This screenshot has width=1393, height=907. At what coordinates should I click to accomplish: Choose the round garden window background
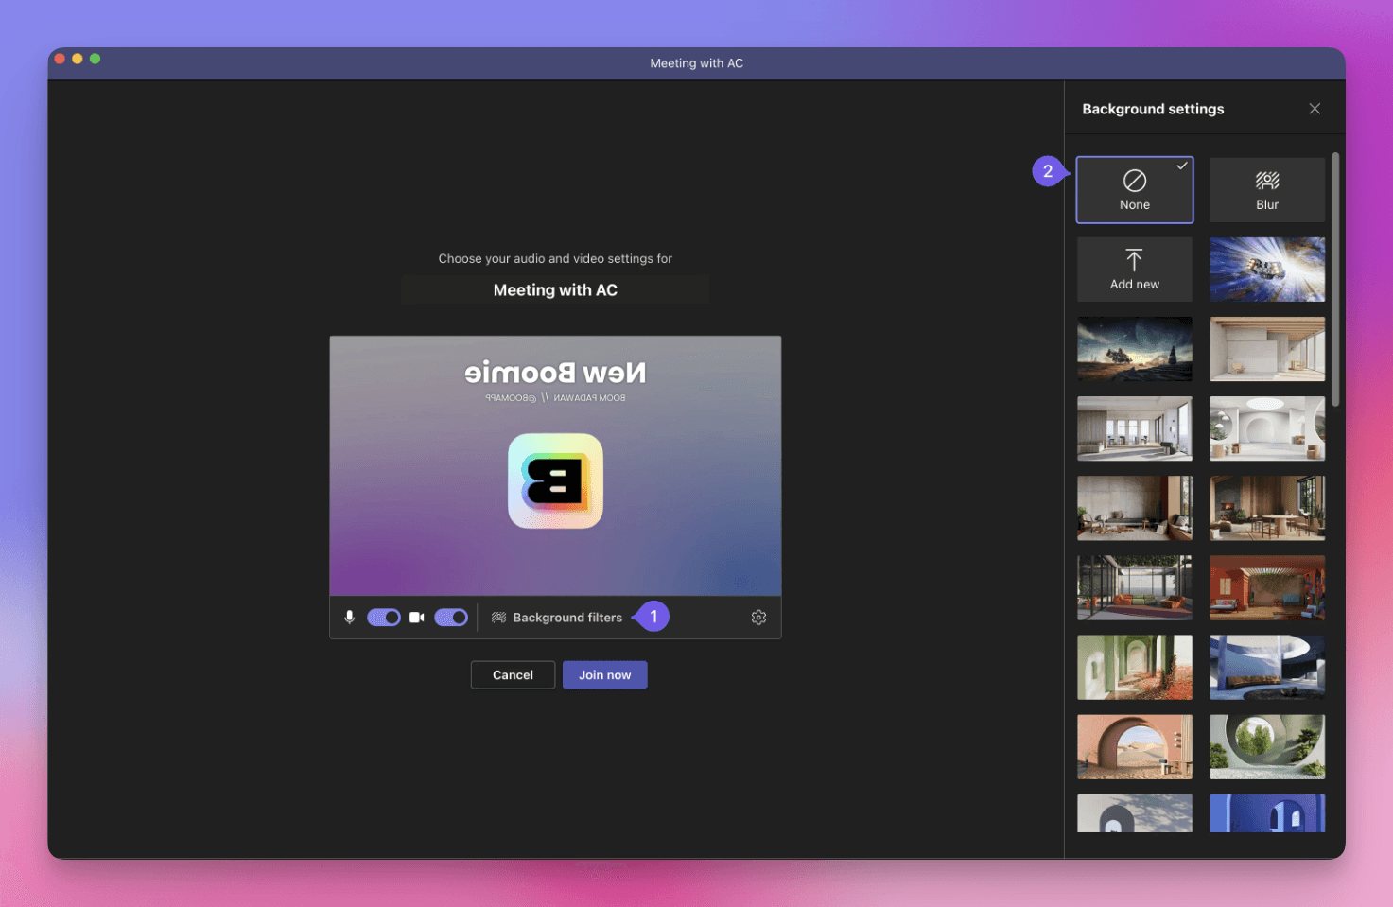pos(1267,746)
